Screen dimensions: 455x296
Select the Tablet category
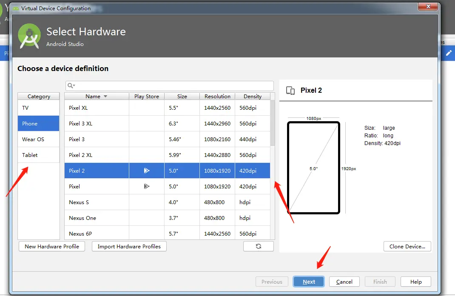(x=39, y=155)
